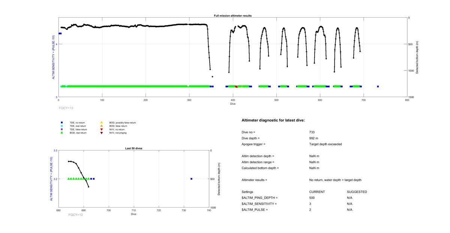Click the 'NVV, no return' legend label
Image resolution: width=450 pixels, height=233 pixels.
117,129
